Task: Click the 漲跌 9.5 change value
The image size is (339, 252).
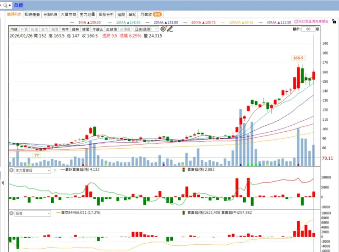Action: coord(109,36)
